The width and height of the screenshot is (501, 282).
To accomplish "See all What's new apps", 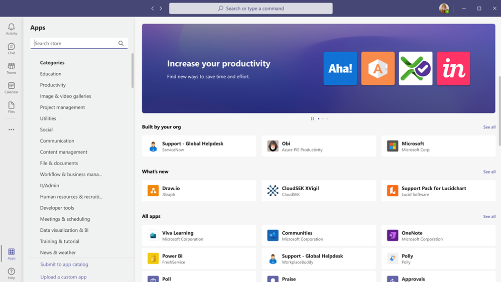I will click(489, 172).
